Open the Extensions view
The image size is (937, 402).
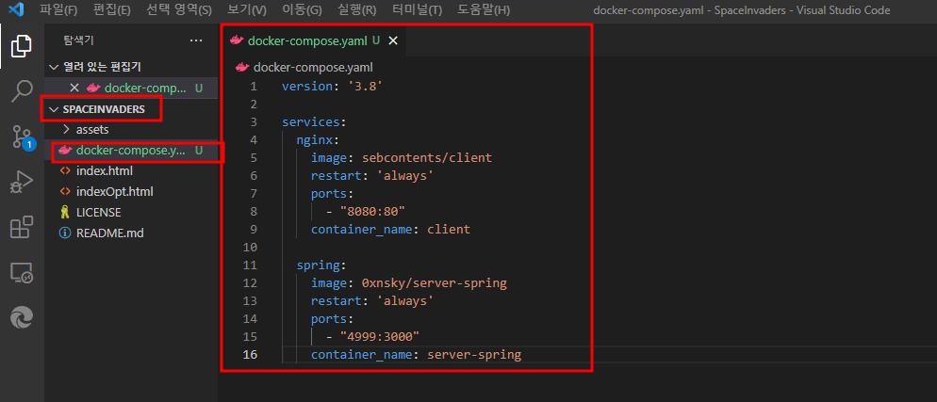coord(22,227)
